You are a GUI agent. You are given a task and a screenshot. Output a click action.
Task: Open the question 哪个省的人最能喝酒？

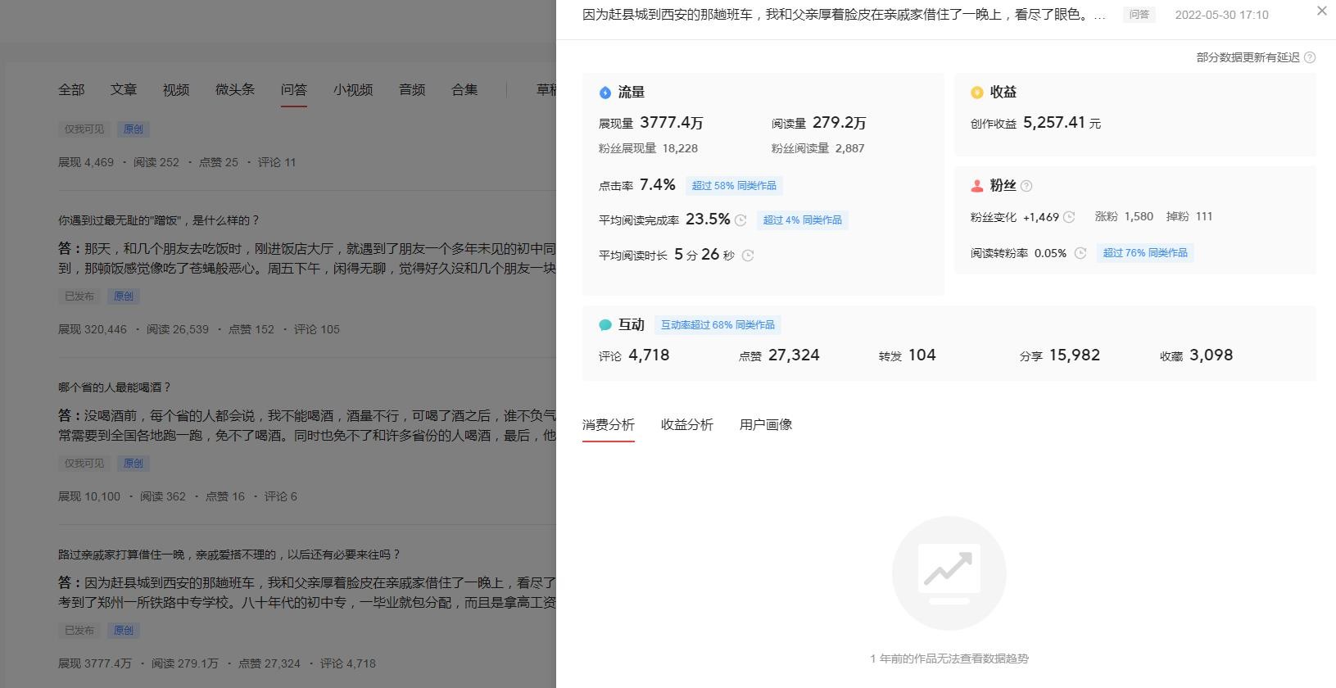coord(115,387)
